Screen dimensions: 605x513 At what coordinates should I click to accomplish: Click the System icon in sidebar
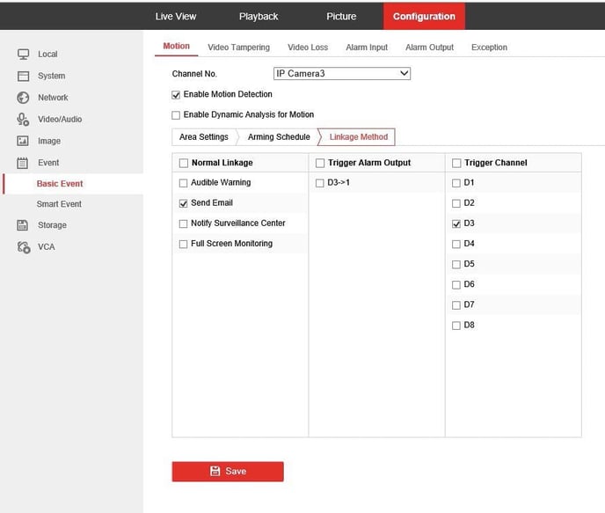[24, 77]
